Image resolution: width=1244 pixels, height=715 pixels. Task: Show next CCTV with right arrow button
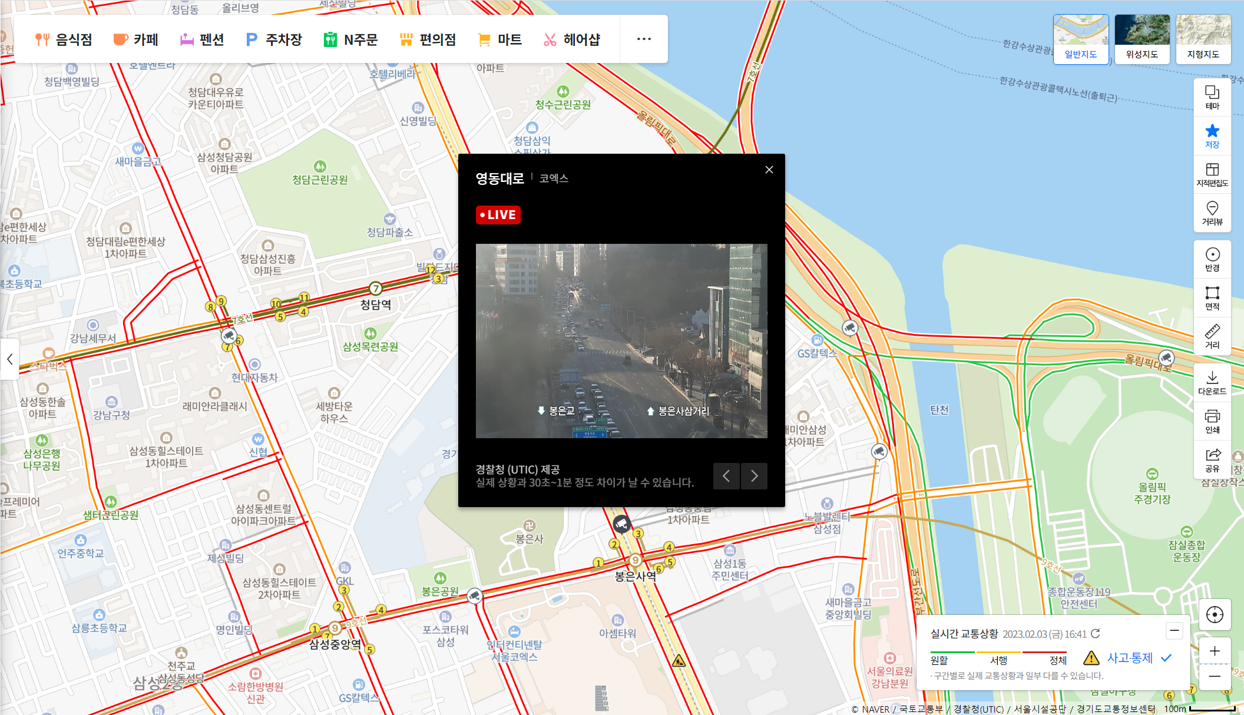pyautogui.click(x=754, y=476)
